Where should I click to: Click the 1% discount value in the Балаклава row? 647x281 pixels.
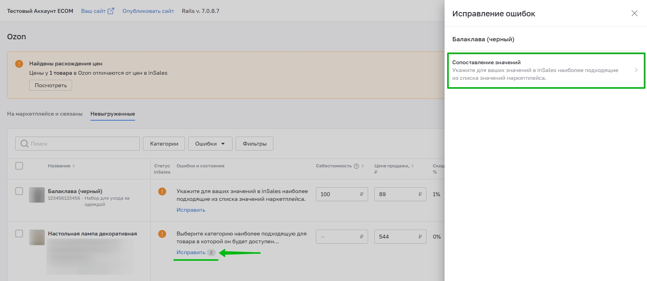(437, 194)
